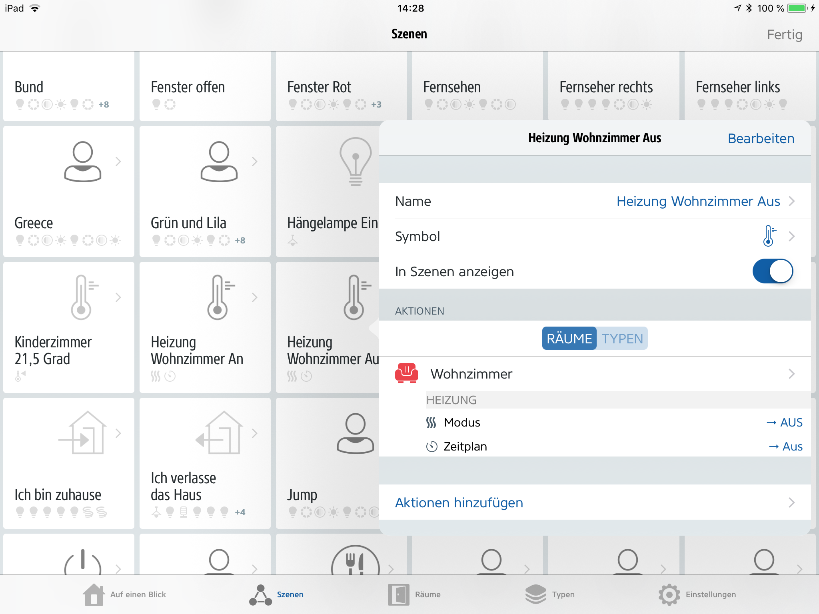Tap the Bearbeiten button in the popover

tap(761, 138)
